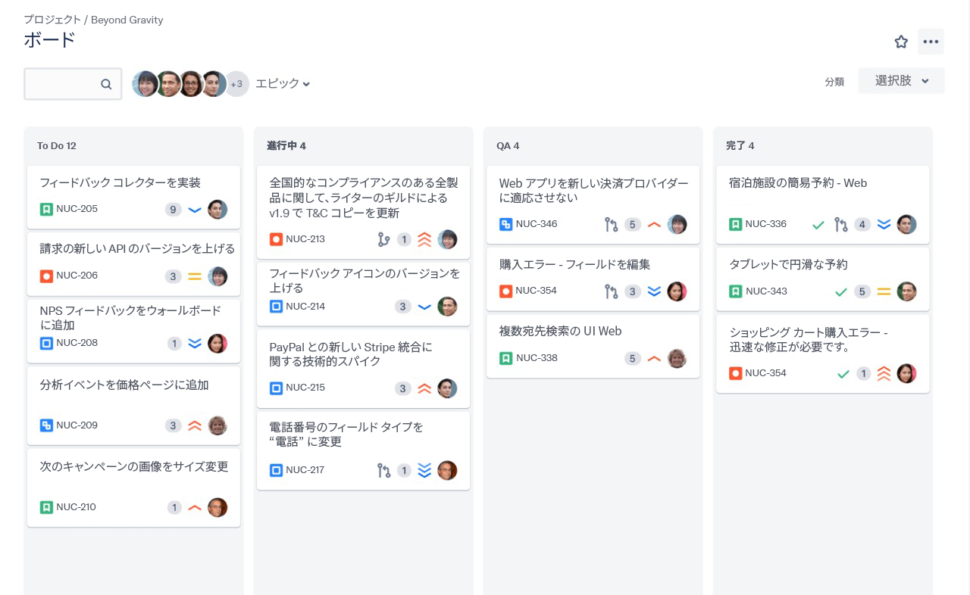This screenshot has height=595, width=970.
Task: Click subtask type icon on NUC-209
Action: click(46, 425)
